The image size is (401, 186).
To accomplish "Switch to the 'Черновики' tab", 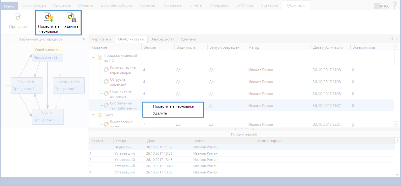I will click(101, 39).
